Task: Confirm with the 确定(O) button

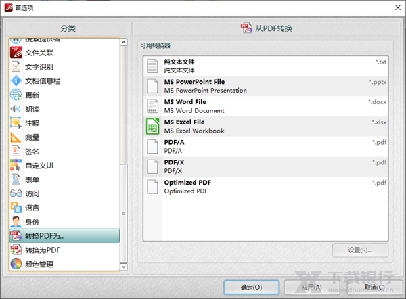Action: (x=252, y=287)
